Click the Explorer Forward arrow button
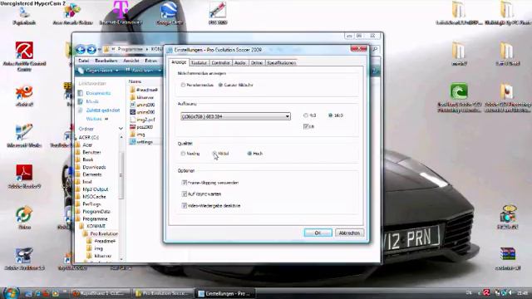This screenshot has height=299, width=532. pyautogui.click(x=91, y=50)
